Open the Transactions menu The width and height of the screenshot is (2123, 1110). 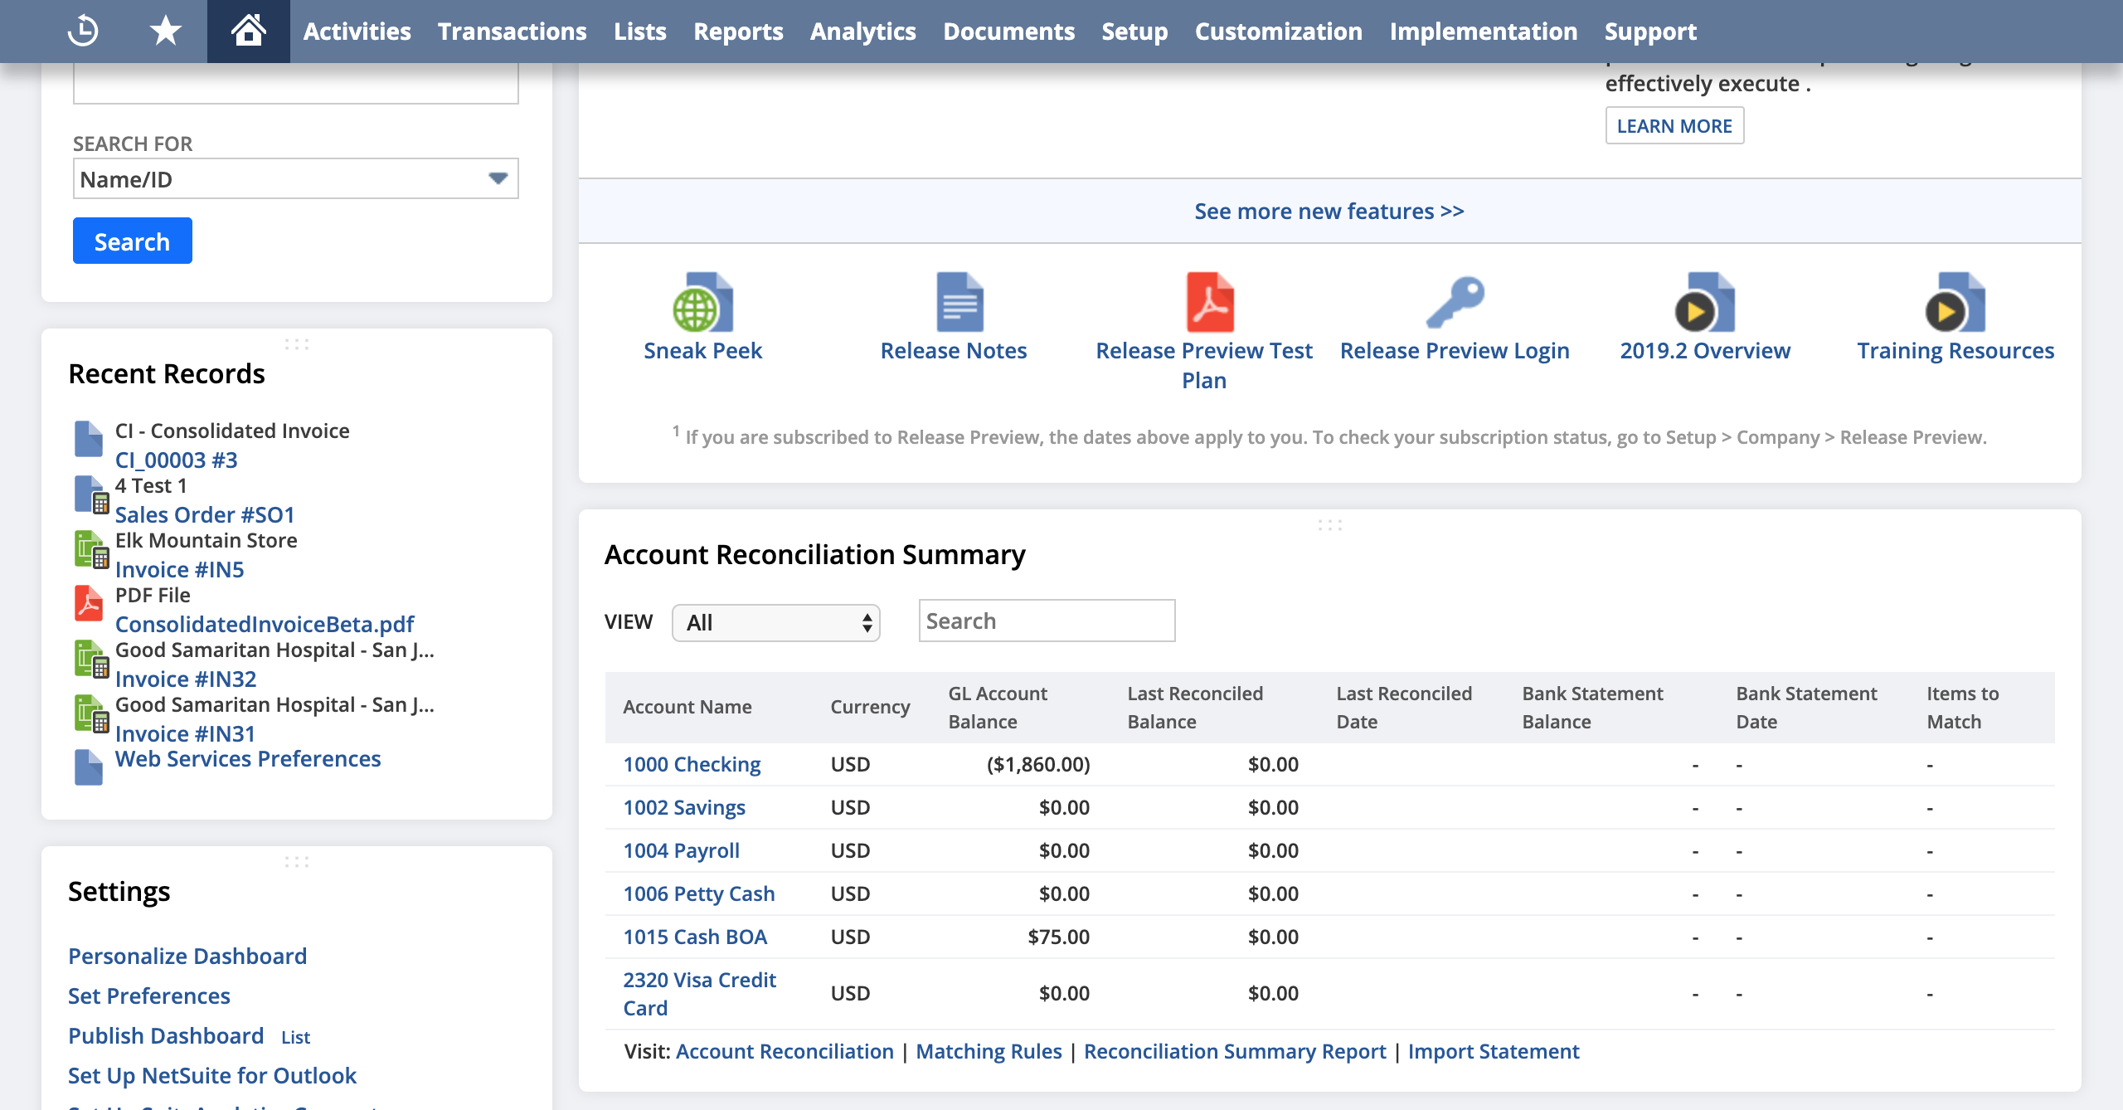[512, 32]
